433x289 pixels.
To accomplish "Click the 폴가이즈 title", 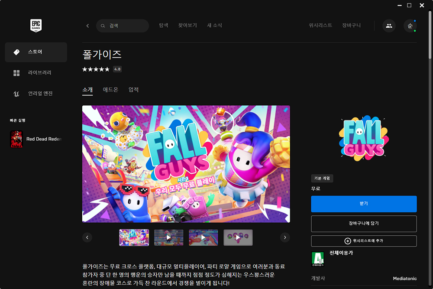I will [x=102, y=54].
